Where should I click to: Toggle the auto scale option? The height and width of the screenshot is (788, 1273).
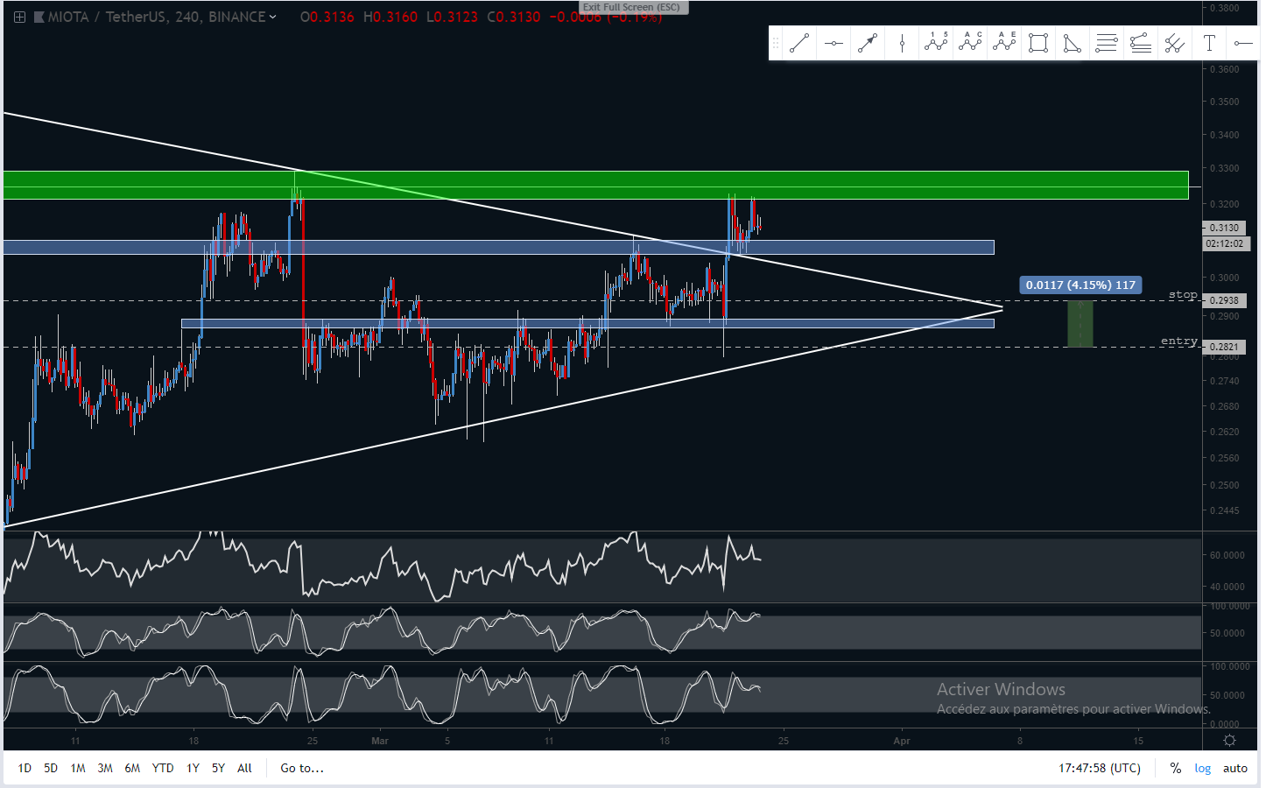pos(1234,768)
